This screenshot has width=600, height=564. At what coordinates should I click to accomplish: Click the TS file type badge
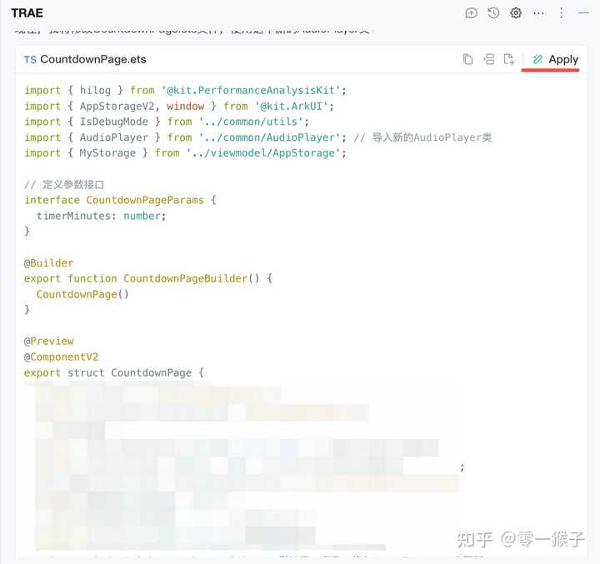[30, 60]
